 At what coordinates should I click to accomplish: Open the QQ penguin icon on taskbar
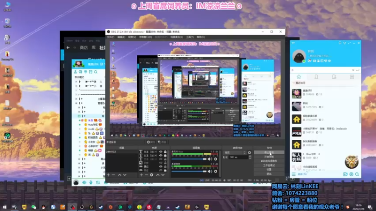coord(43,207)
